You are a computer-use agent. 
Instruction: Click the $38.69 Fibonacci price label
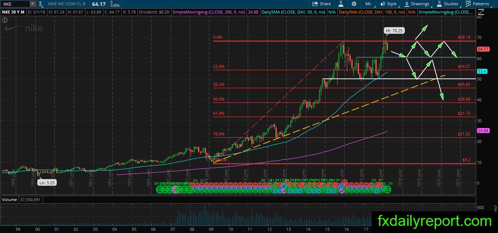(x=464, y=99)
